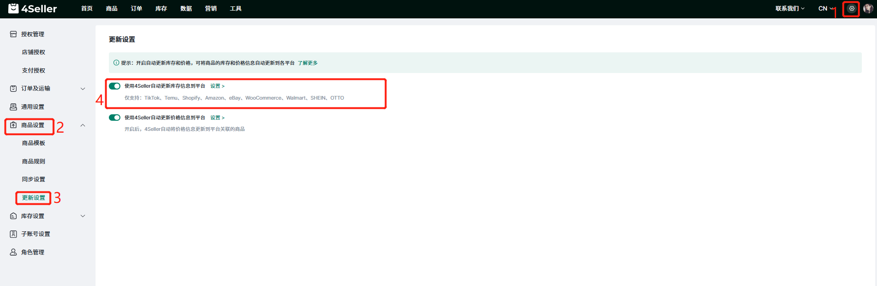Click the 通用设置 sidebar icon
This screenshot has width=877, height=286.
pyautogui.click(x=13, y=107)
